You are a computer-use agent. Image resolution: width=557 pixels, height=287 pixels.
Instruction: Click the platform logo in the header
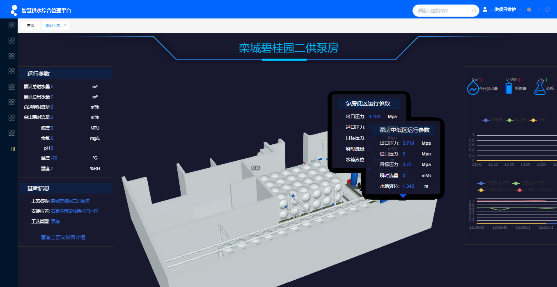point(14,10)
